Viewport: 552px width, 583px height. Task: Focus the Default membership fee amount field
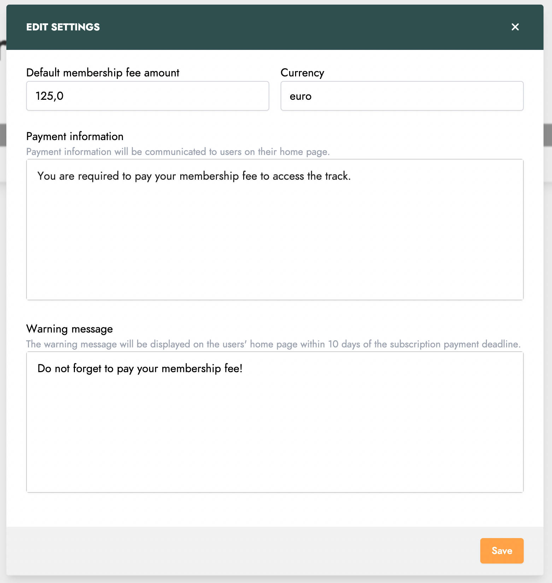point(148,96)
